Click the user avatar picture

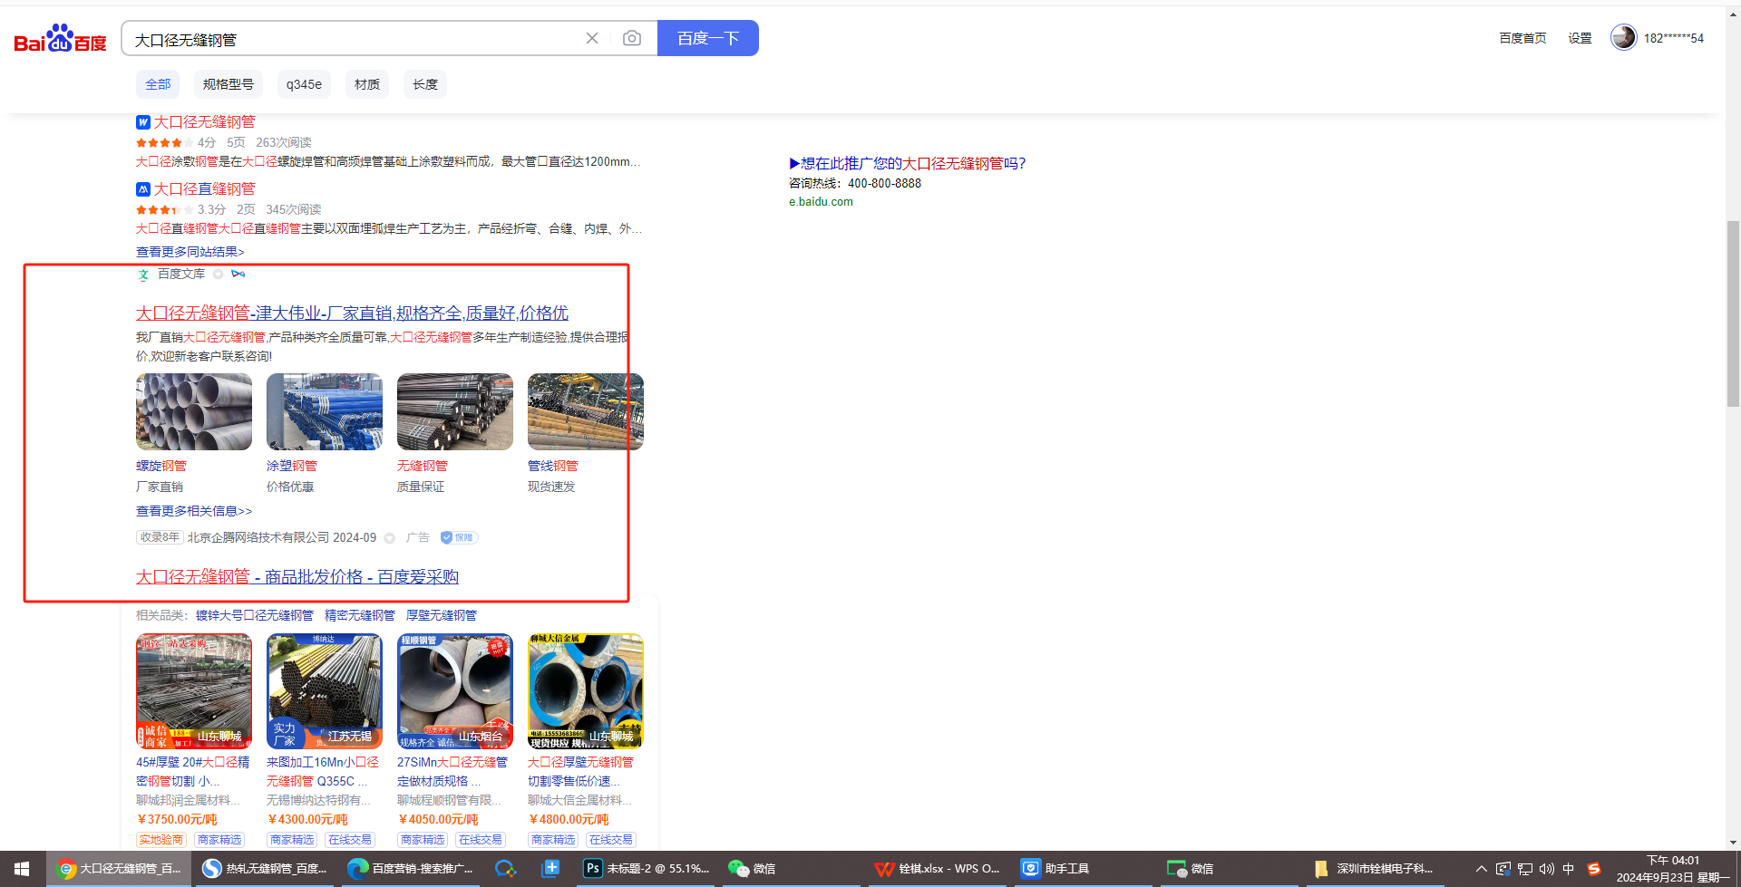click(x=1623, y=37)
